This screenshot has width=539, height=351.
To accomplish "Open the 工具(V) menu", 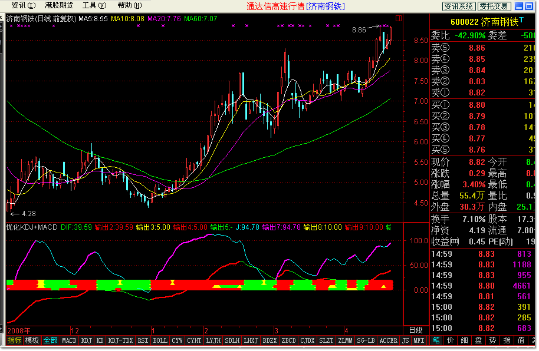I will coord(94,5).
